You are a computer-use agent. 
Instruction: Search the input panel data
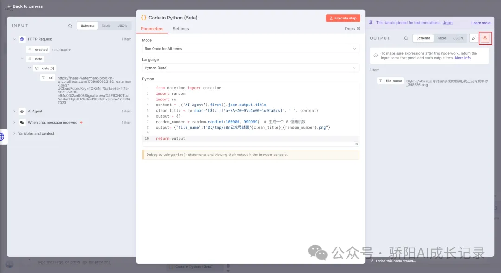pos(71,26)
